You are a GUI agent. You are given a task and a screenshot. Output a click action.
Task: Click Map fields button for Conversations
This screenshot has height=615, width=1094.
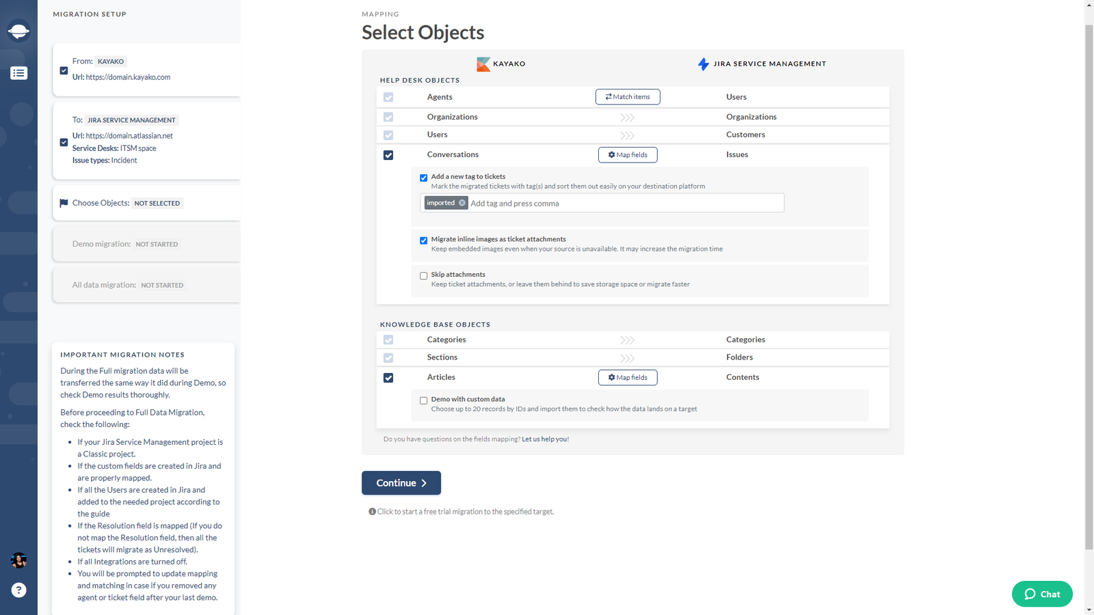[628, 155]
